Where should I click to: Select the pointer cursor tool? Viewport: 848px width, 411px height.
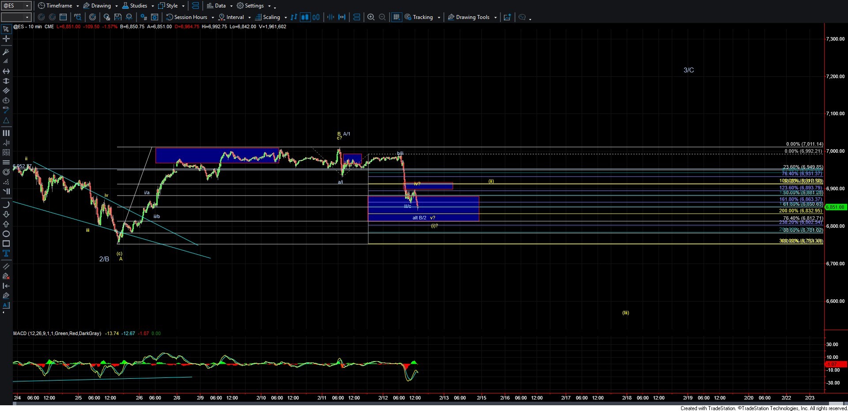6,29
